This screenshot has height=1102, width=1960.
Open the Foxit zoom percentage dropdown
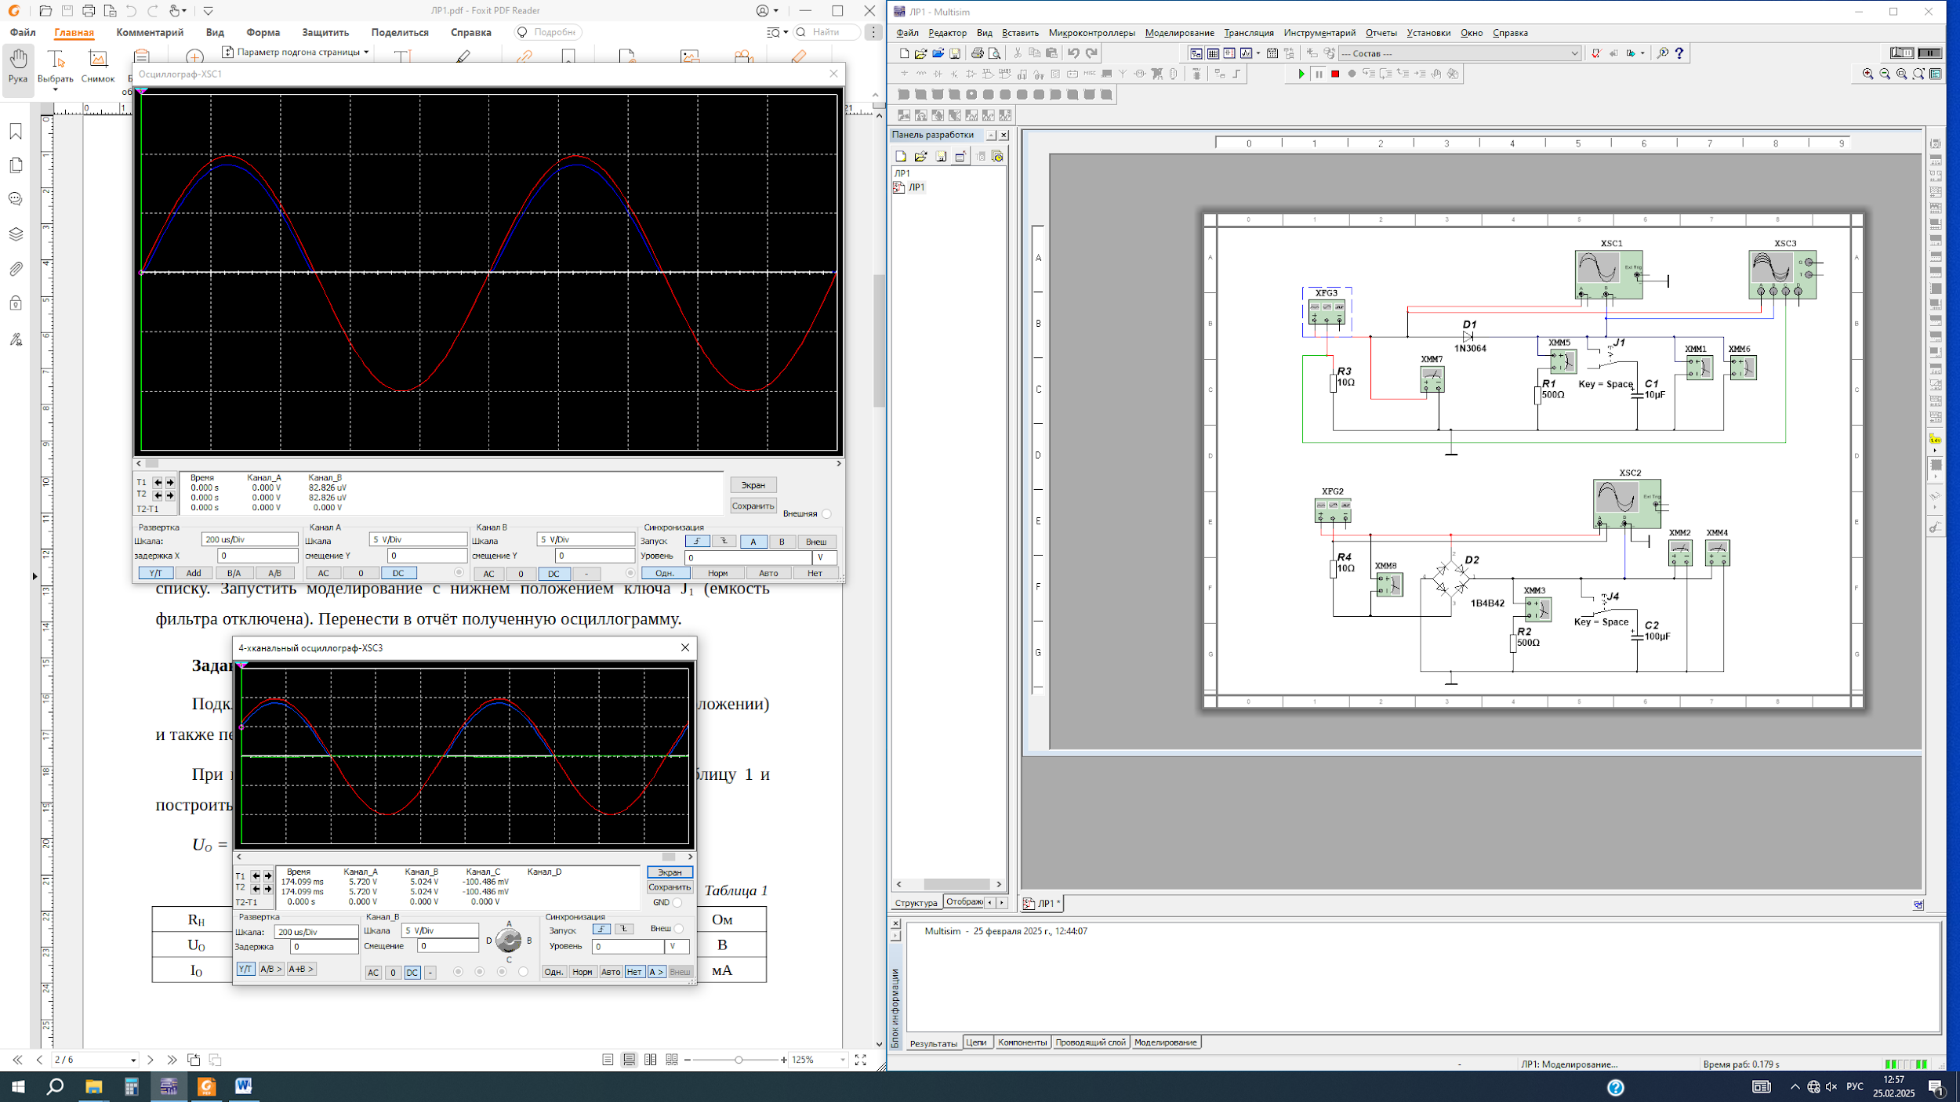point(843,1060)
